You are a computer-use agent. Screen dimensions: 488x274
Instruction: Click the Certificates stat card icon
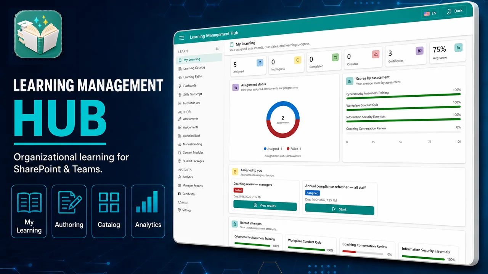420,51
